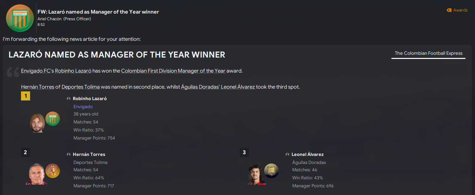The image size is (475, 195).
Task: Click the Awards tag icon
Action: (449, 10)
